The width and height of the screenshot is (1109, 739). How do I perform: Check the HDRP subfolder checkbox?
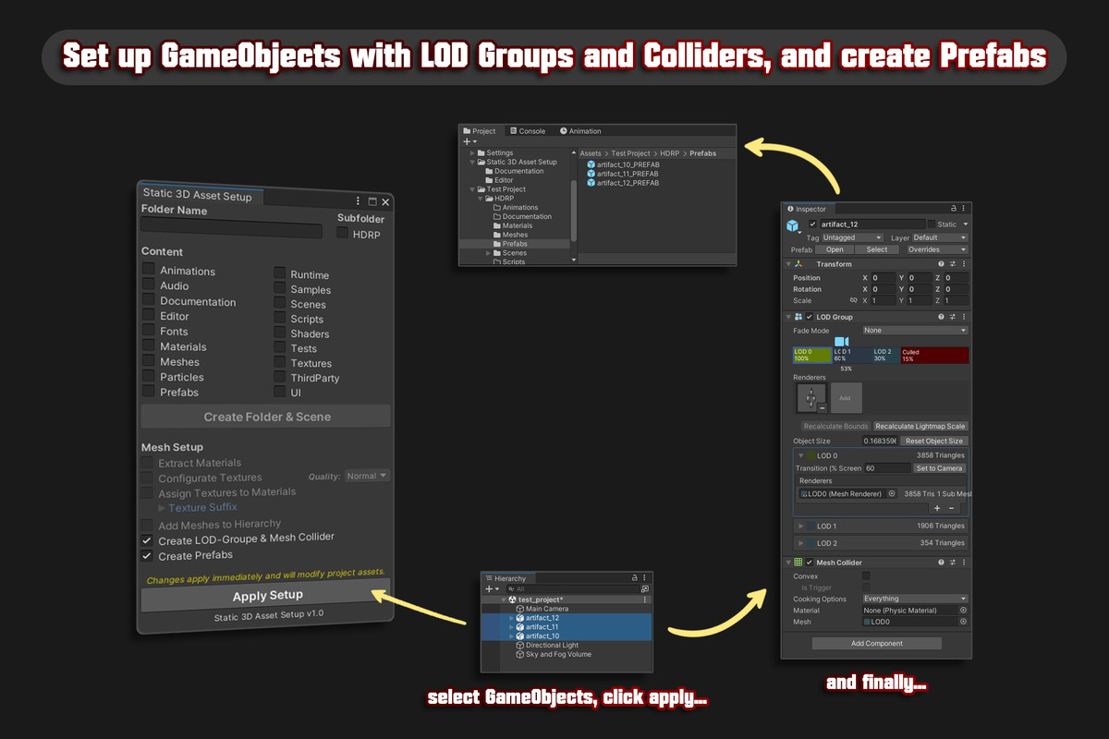[x=341, y=234]
